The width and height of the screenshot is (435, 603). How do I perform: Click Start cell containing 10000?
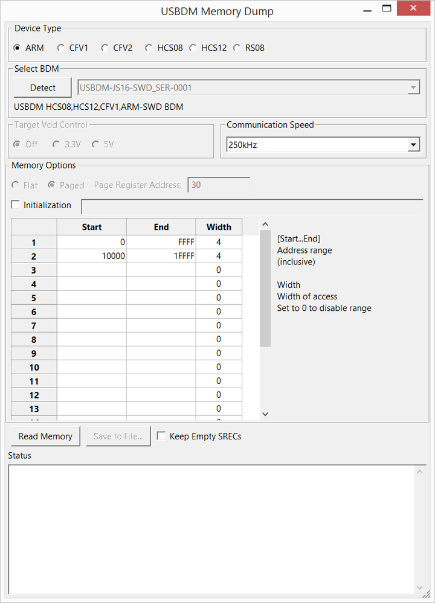92,256
